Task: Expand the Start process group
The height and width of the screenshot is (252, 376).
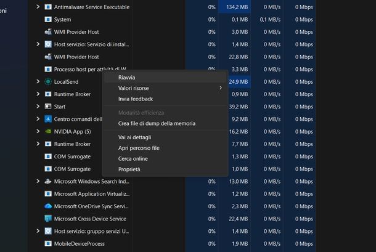Action: [x=38, y=106]
